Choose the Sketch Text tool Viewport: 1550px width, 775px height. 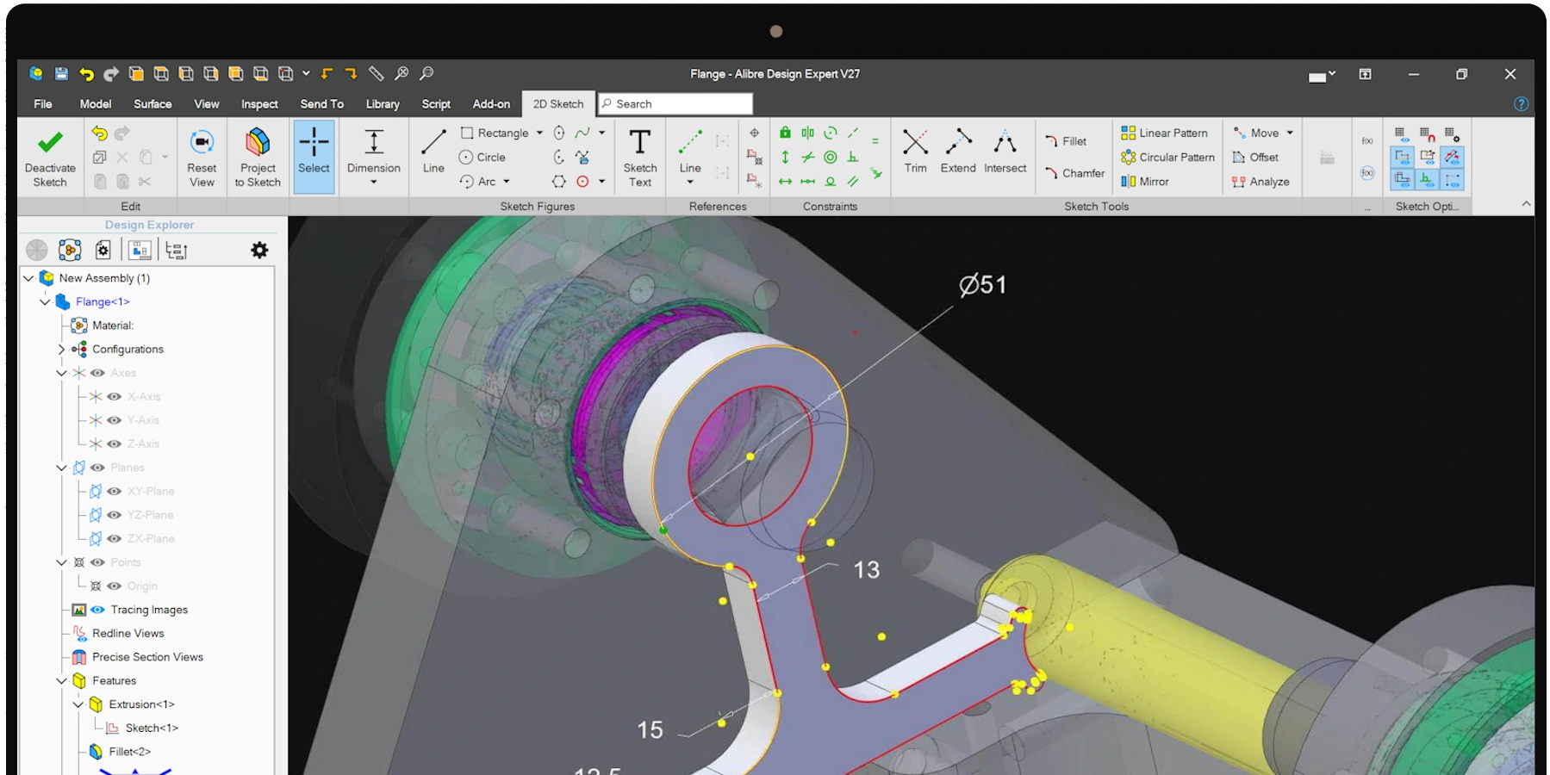[x=640, y=157]
